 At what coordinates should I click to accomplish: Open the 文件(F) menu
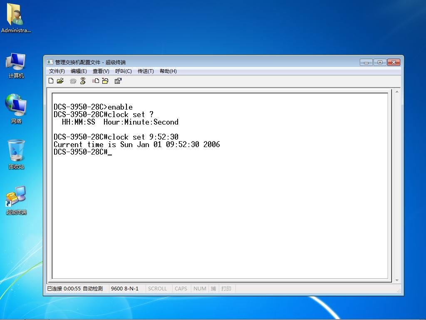click(57, 71)
